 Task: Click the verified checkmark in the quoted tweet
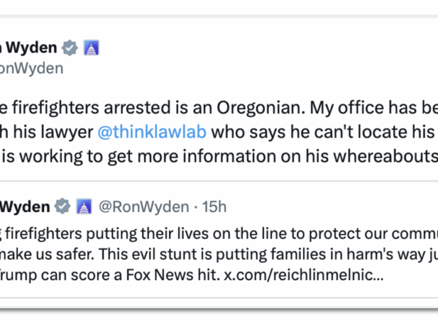coord(62,207)
